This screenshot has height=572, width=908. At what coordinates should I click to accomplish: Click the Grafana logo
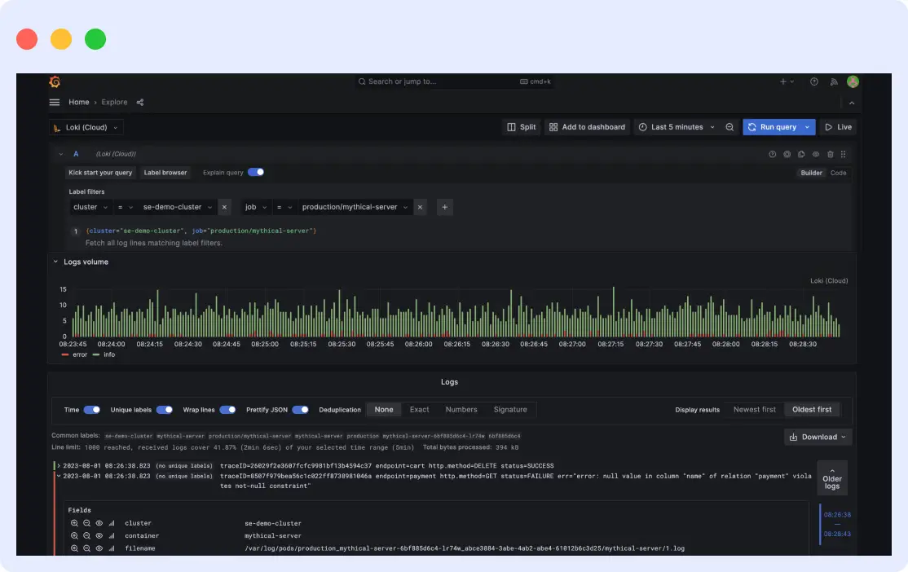[54, 81]
